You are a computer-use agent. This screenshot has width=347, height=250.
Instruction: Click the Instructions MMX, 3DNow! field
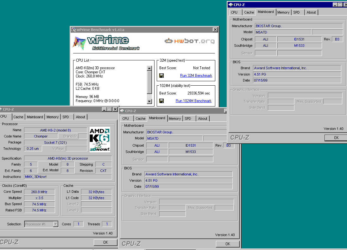(68, 177)
